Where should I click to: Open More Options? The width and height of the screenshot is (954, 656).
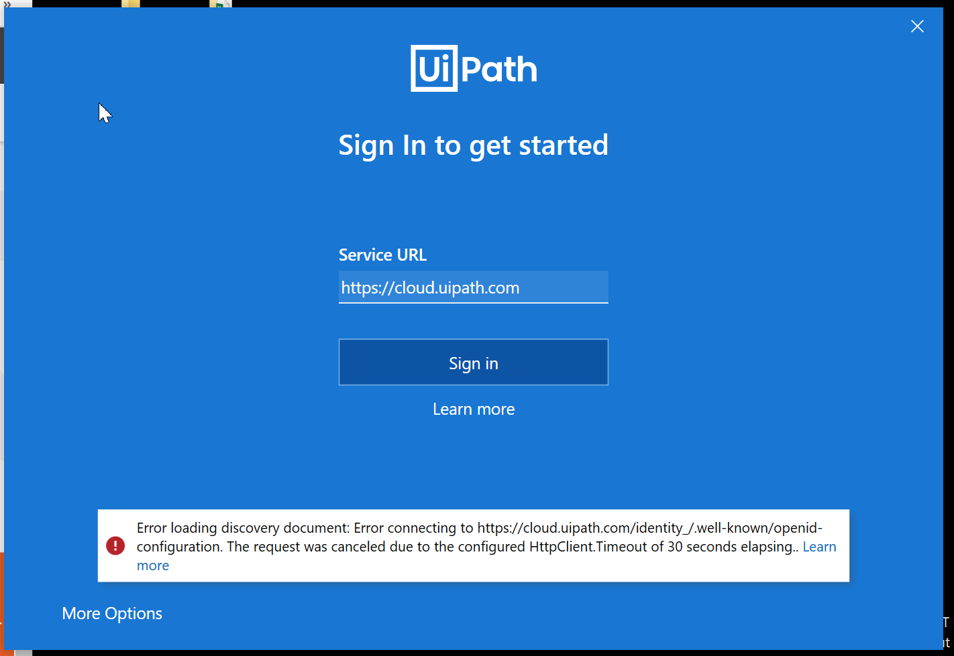[x=112, y=614]
